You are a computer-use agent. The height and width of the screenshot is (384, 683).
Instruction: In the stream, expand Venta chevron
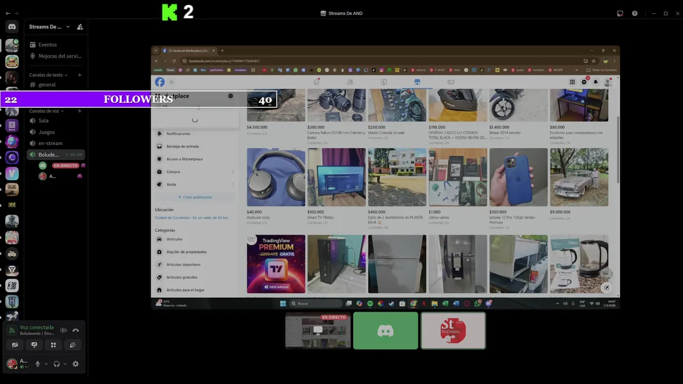233,185
